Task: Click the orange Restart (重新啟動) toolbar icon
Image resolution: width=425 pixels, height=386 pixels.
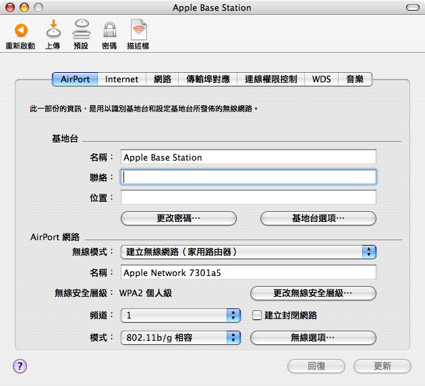Action: pyautogui.click(x=21, y=30)
